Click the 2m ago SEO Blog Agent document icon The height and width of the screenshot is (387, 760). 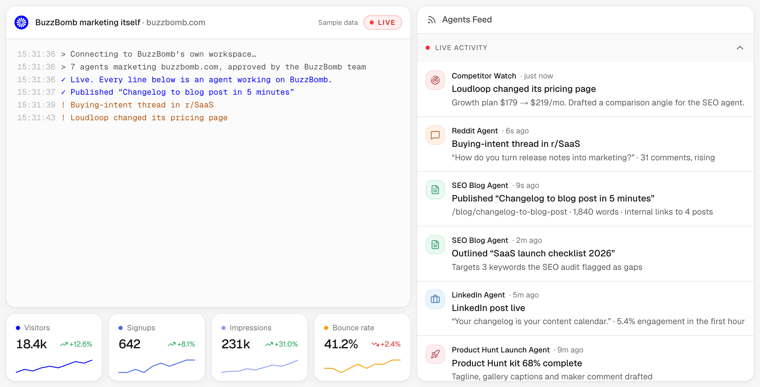pos(435,245)
